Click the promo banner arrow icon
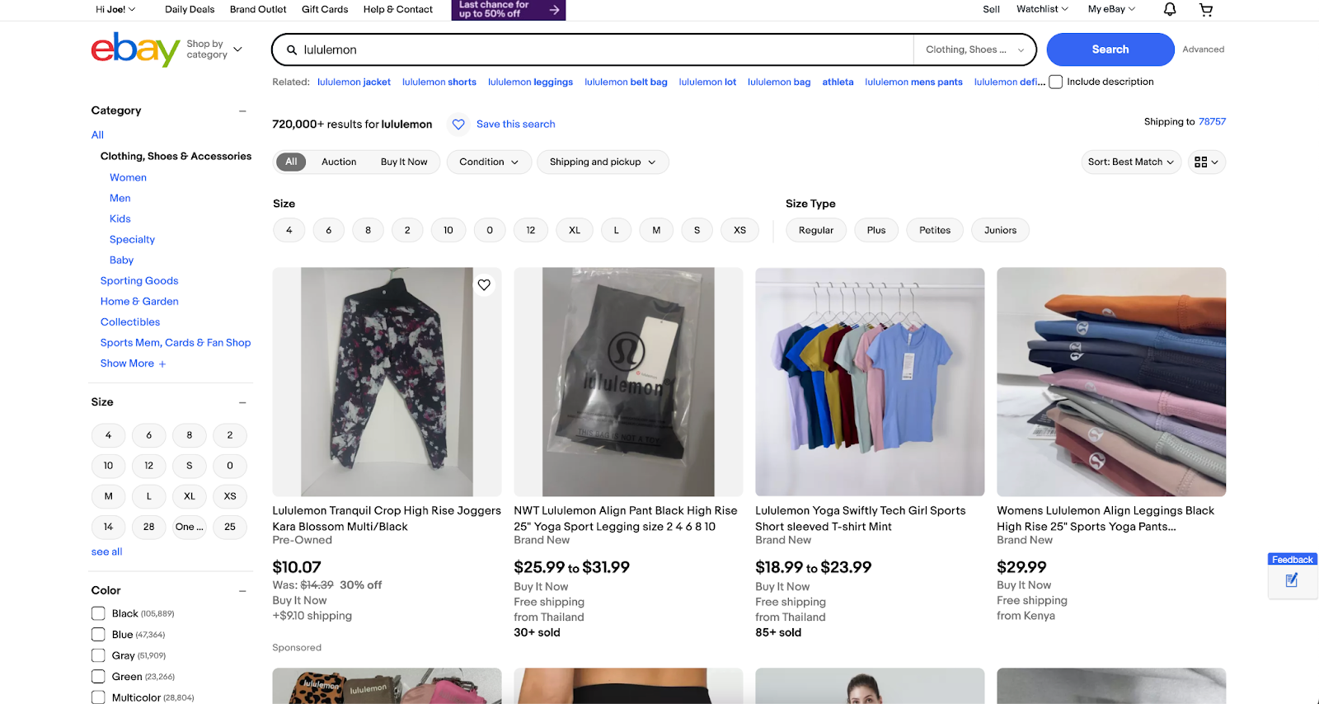The image size is (1319, 704). tap(555, 10)
